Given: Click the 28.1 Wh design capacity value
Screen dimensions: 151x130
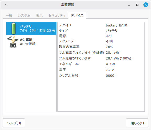Looking at the screenshot, I should [112, 53].
